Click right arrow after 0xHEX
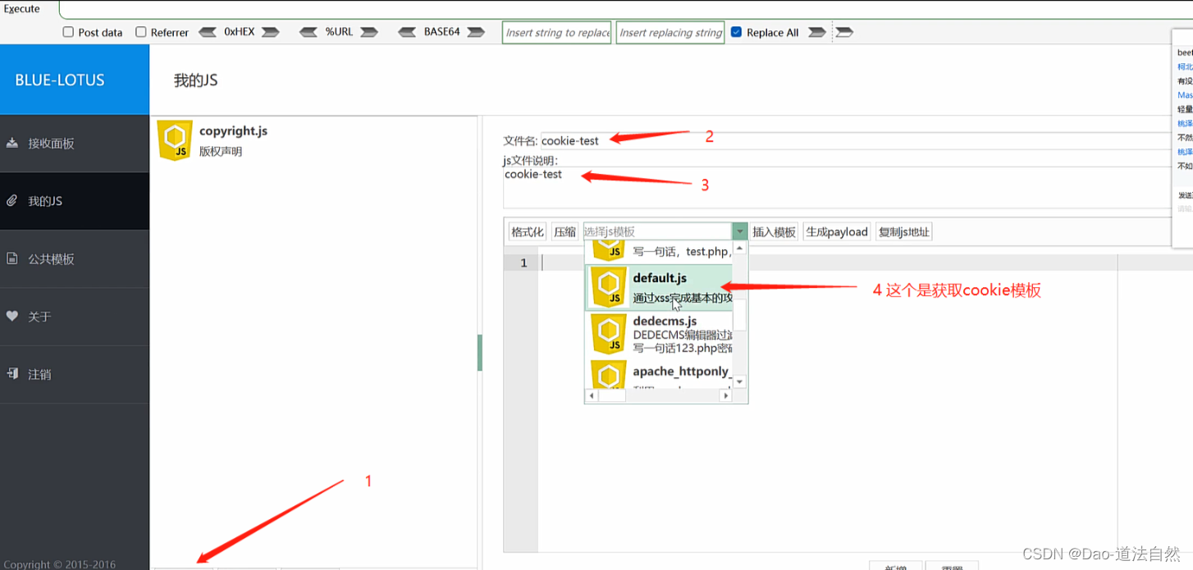1193x570 pixels. point(270,32)
